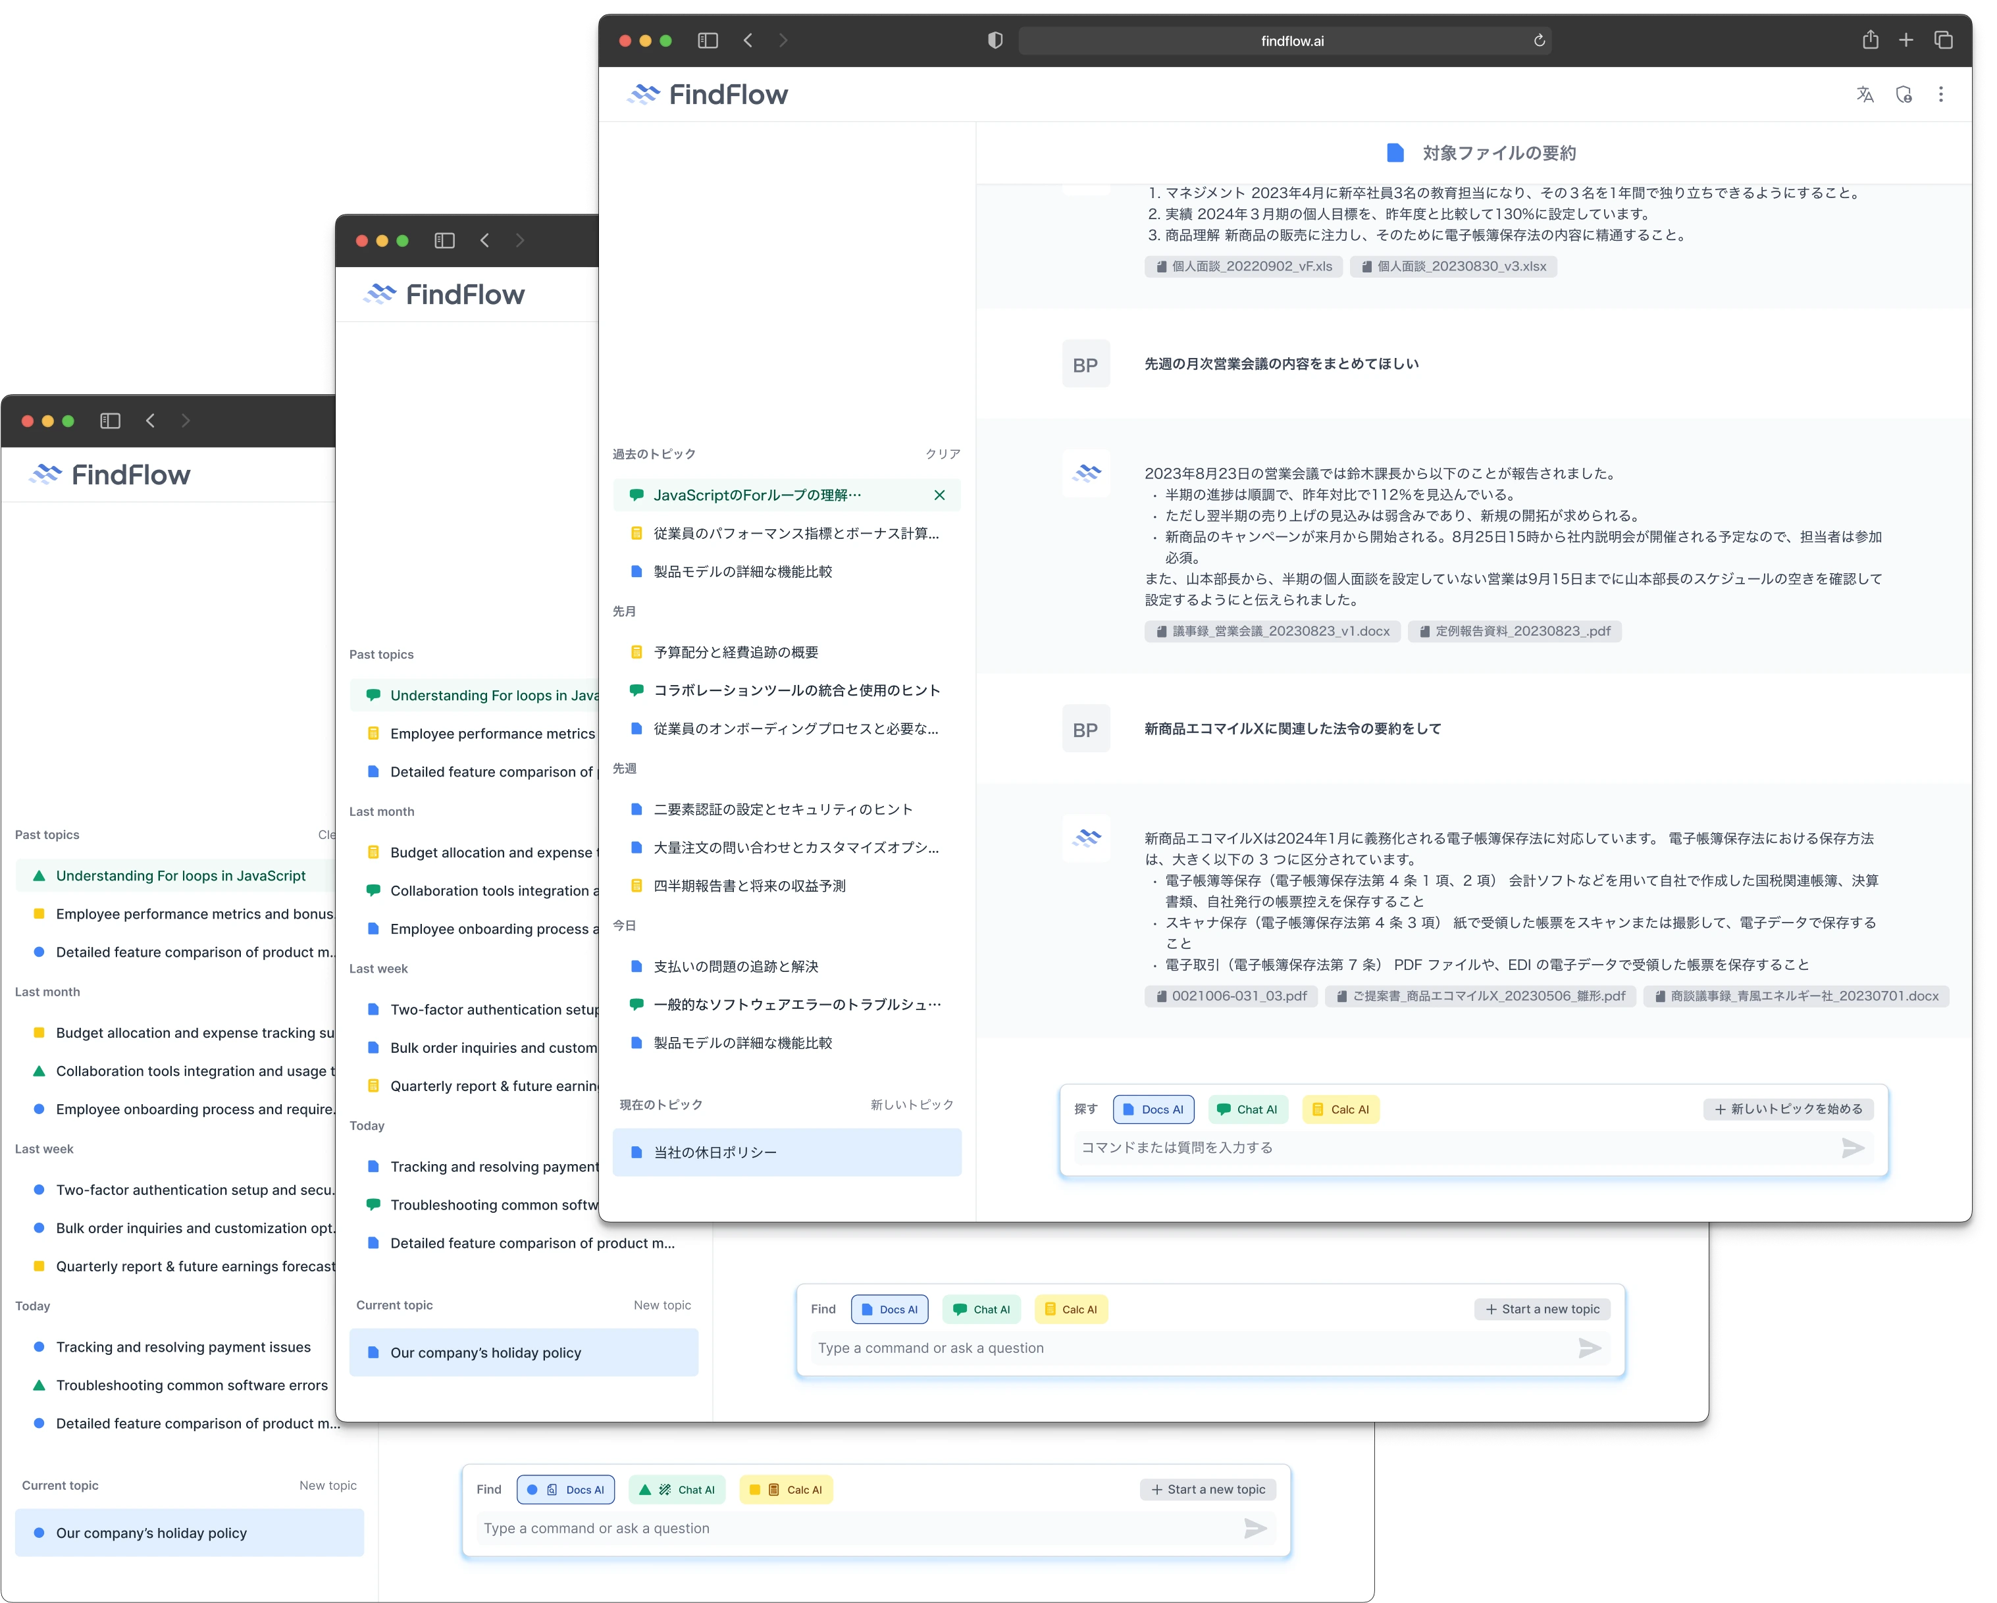Click the Japanese command input field
This screenshot has width=1997, height=1603.
click(x=1454, y=1148)
